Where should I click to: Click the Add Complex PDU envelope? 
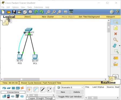(116, 64)
